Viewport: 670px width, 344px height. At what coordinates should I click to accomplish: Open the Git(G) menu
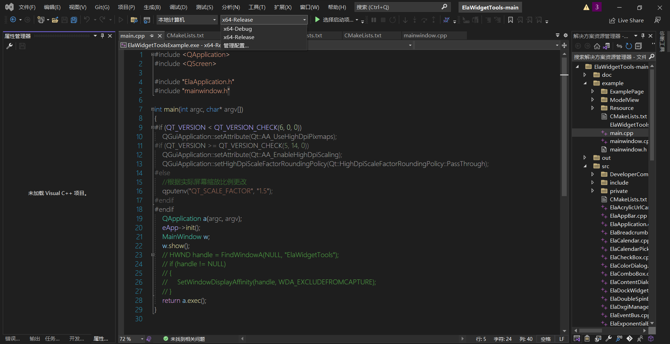click(x=102, y=7)
